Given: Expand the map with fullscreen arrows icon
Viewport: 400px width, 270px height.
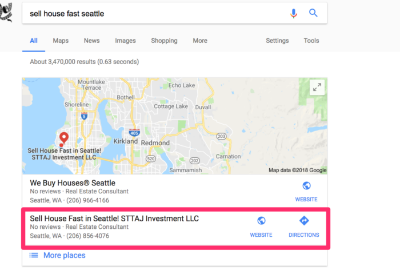Looking at the screenshot, I should tap(317, 88).
